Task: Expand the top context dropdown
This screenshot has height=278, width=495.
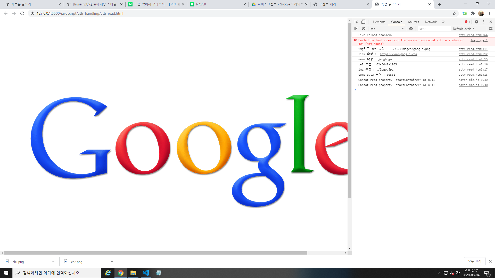Action: (387, 29)
